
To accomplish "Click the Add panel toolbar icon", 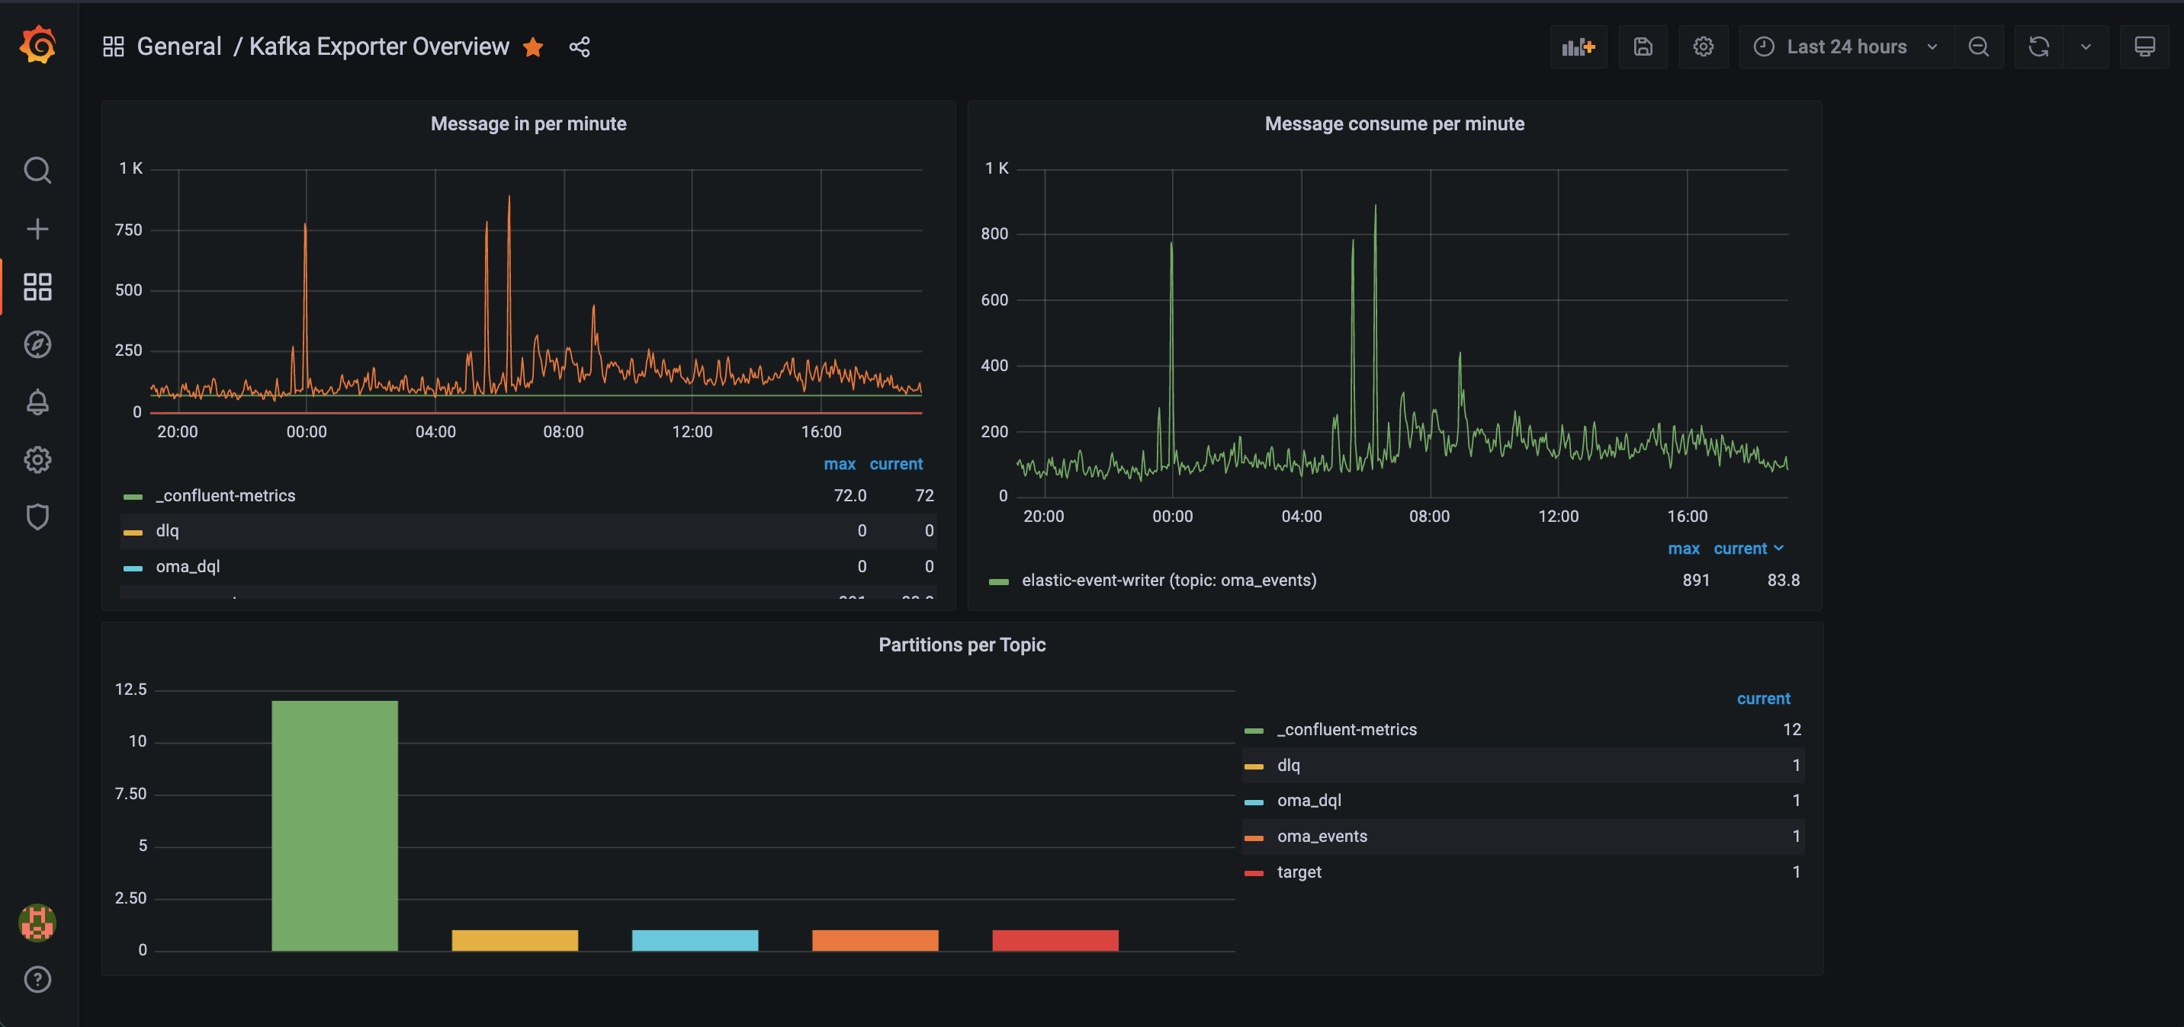I will 1578,46.
